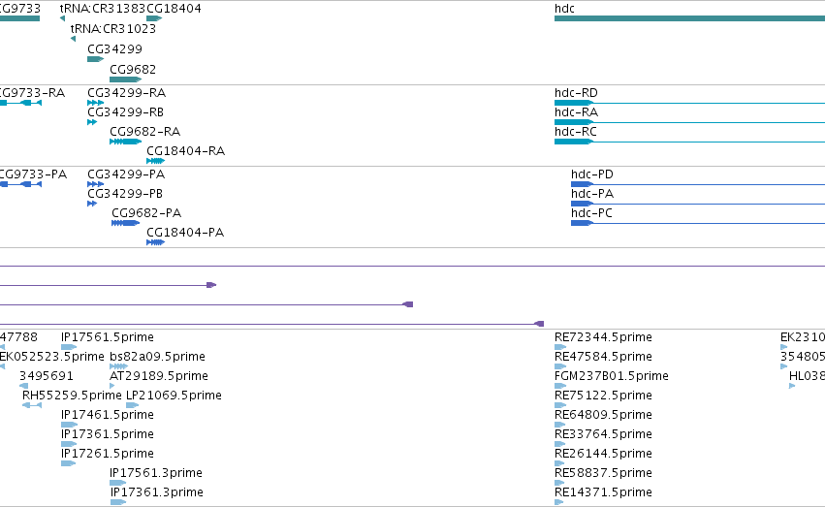The image size is (825, 507).
Task: Click the RE72344.5prime EST feature
Action: point(560,347)
